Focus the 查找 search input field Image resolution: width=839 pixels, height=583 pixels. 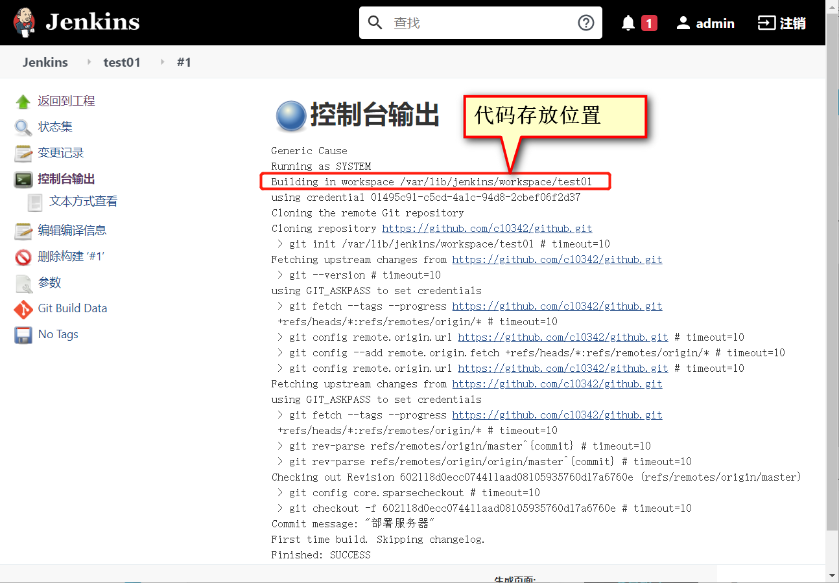pos(480,23)
